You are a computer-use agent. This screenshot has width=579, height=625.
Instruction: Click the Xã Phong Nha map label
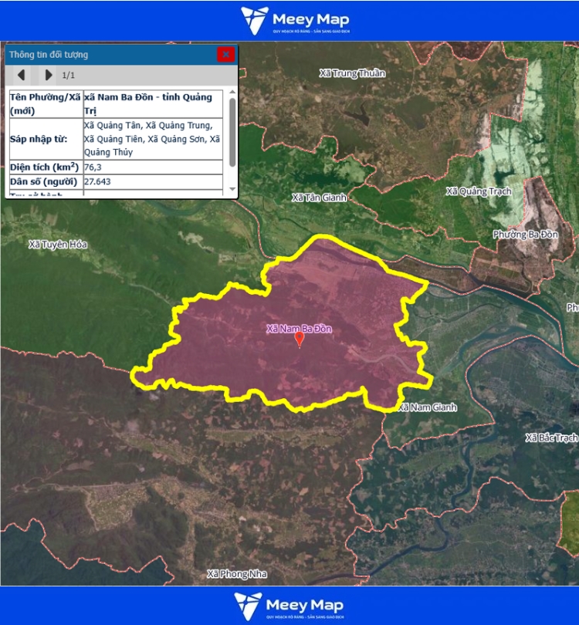click(x=238, y=574)
